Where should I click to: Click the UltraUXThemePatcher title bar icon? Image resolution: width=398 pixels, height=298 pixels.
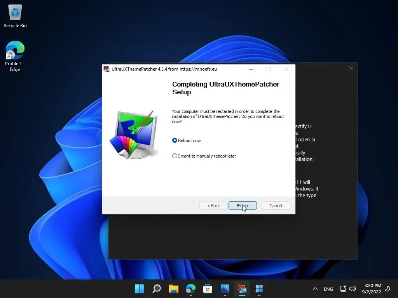click(106, 69)
